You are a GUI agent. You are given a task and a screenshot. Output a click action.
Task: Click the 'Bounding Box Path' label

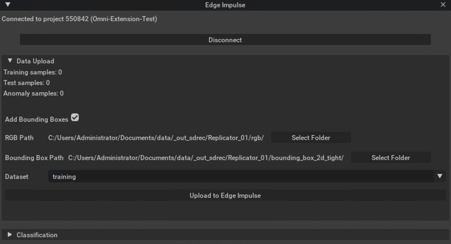click(x=34, y=158)
